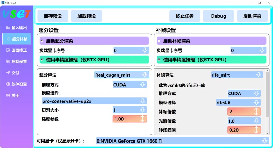The height and width of the screenshot is (148, 273).
Task: Click 强度参数 1.00 spinner field
Action: pyautogui.click(x=130, y=119)
